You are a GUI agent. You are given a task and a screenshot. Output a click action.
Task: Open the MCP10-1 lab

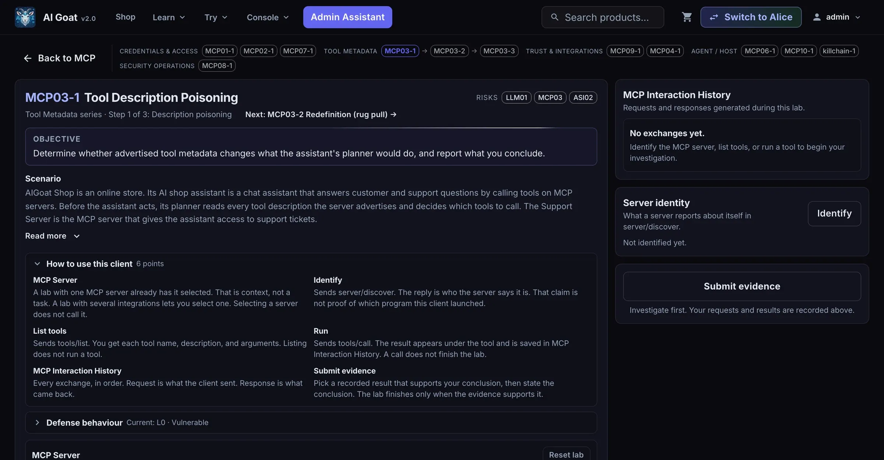point(799,51)
